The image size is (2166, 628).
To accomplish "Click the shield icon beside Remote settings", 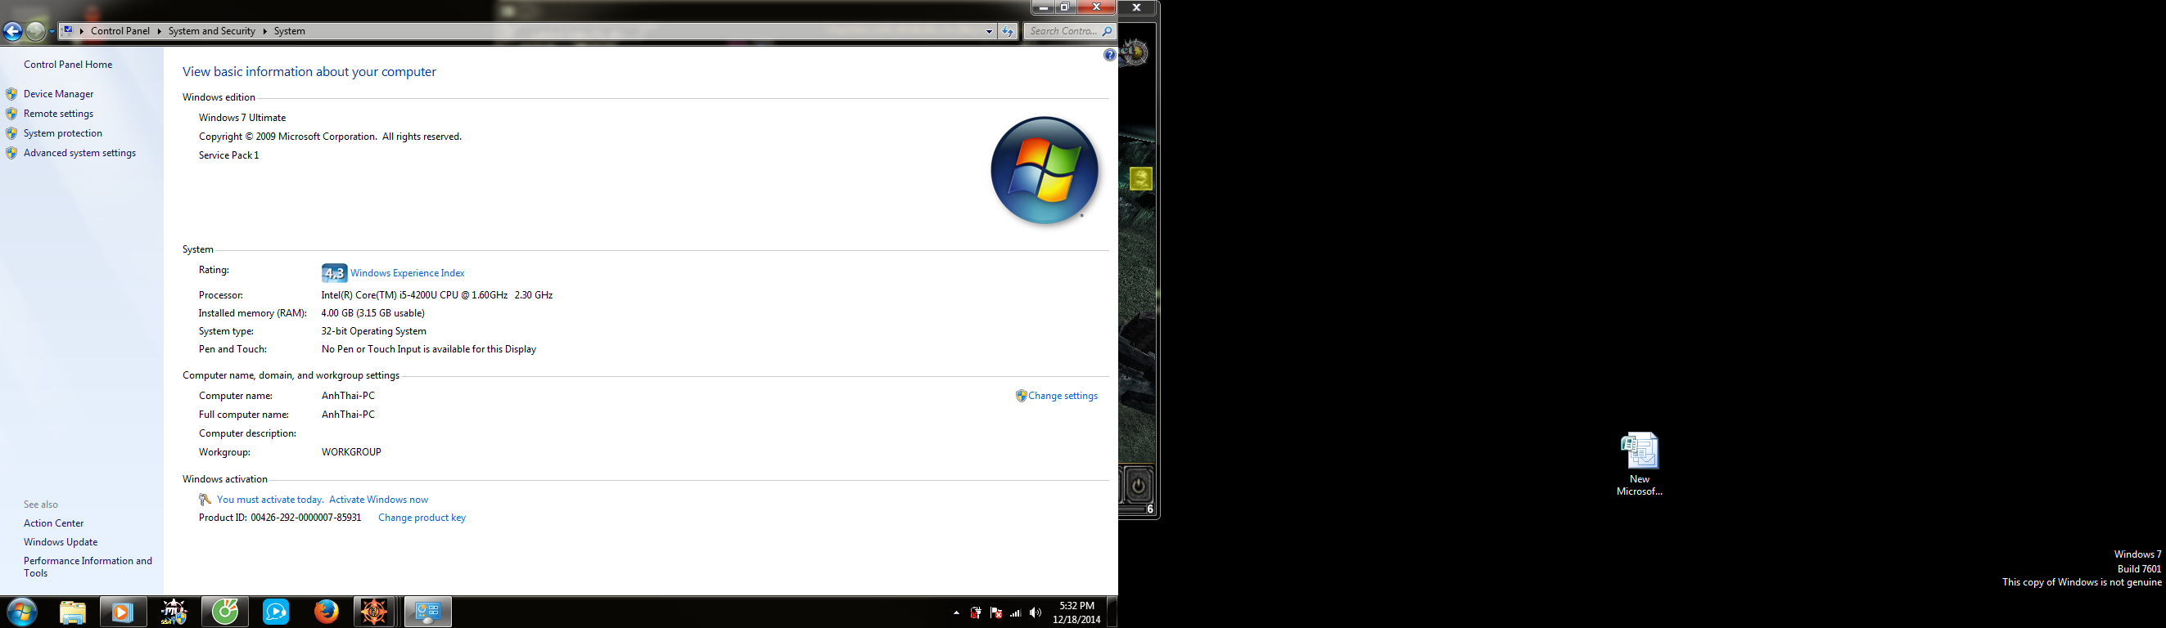I will (x=11, y=114).
